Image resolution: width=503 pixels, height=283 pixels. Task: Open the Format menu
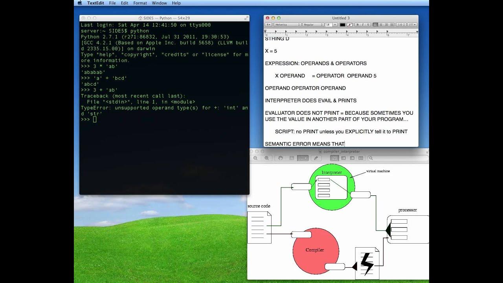click(140, 3)
